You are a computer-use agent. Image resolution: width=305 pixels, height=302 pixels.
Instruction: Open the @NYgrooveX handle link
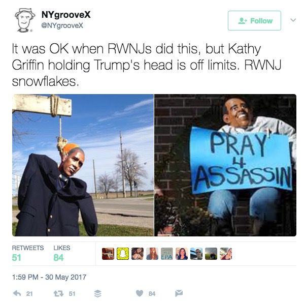click(x=62, y=25)
